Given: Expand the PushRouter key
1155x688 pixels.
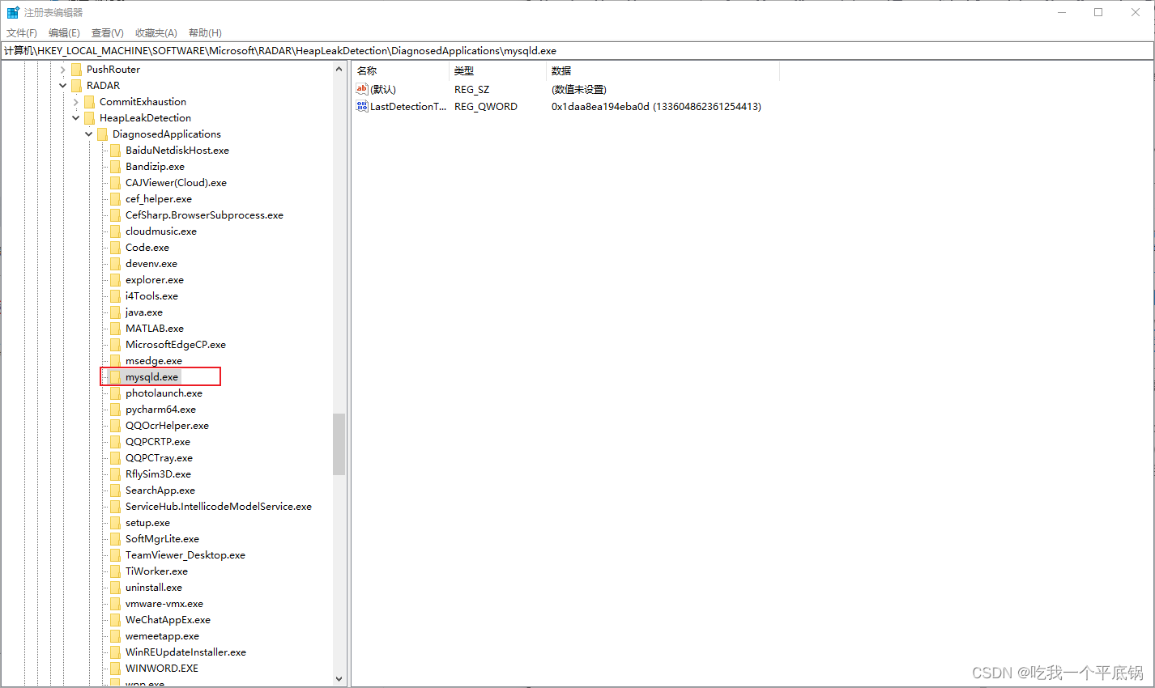Looking at the screenshot, I should point(63,70).
